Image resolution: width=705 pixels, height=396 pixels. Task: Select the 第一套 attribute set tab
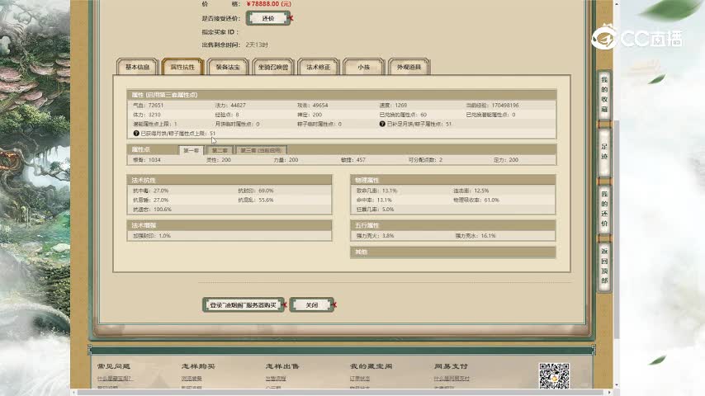192,150
